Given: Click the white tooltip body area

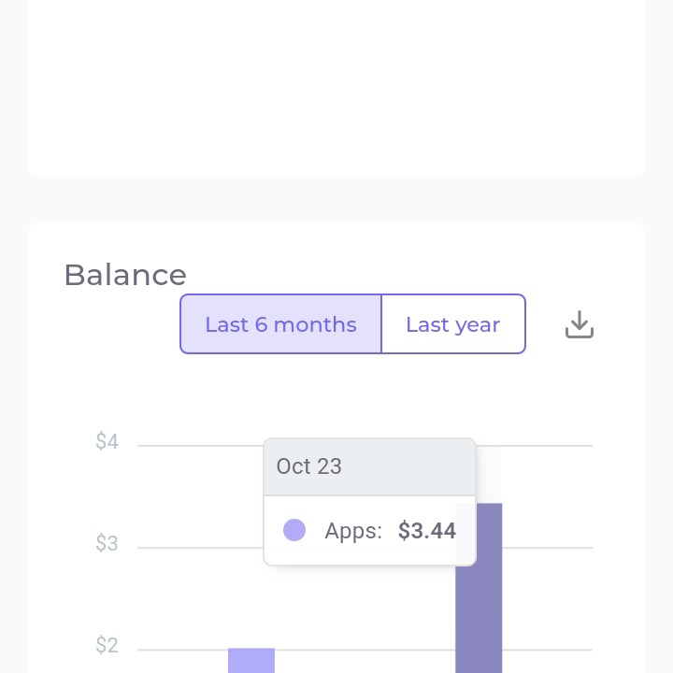Looking at the screenshot, I should click(369, 531).
